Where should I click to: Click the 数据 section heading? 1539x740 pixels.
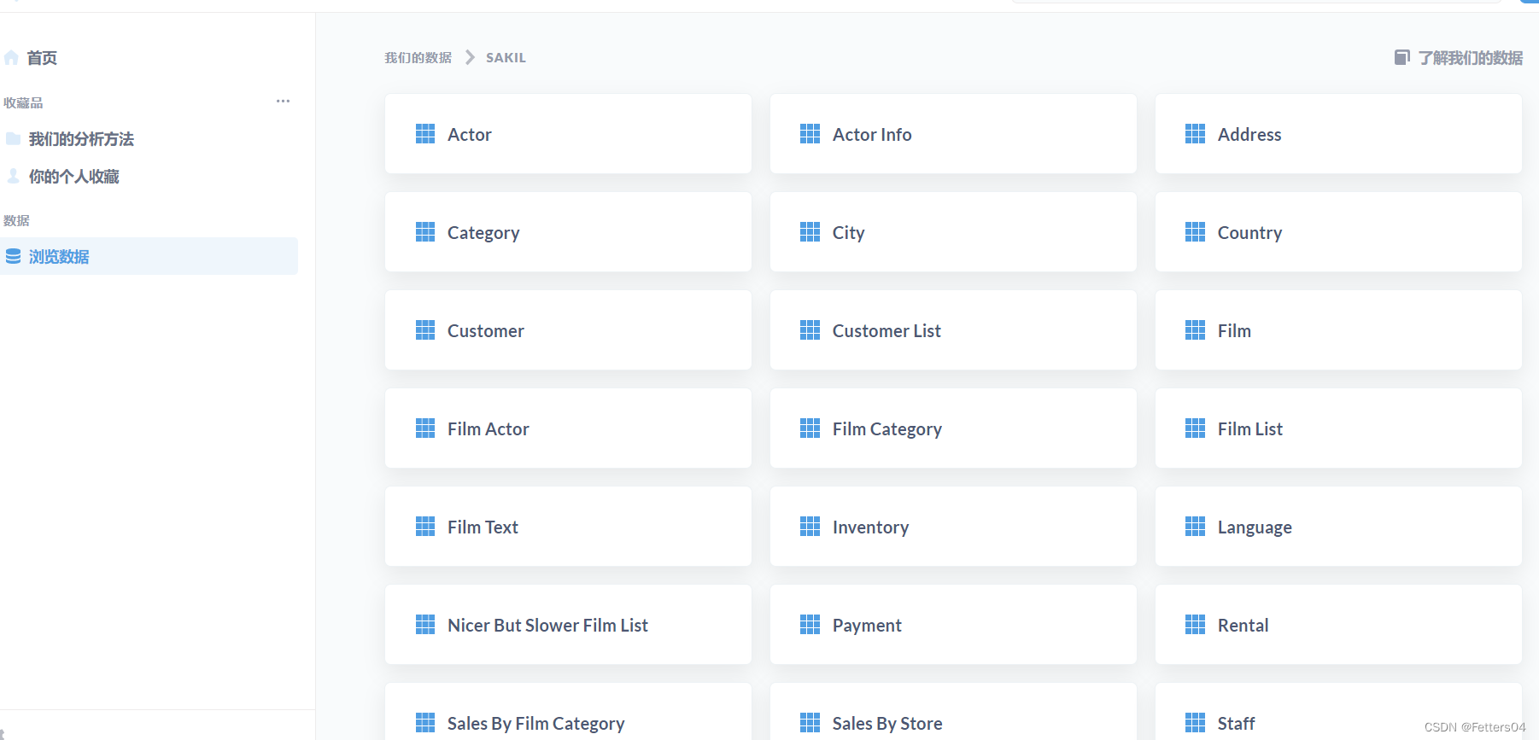(x=16, y=220)
